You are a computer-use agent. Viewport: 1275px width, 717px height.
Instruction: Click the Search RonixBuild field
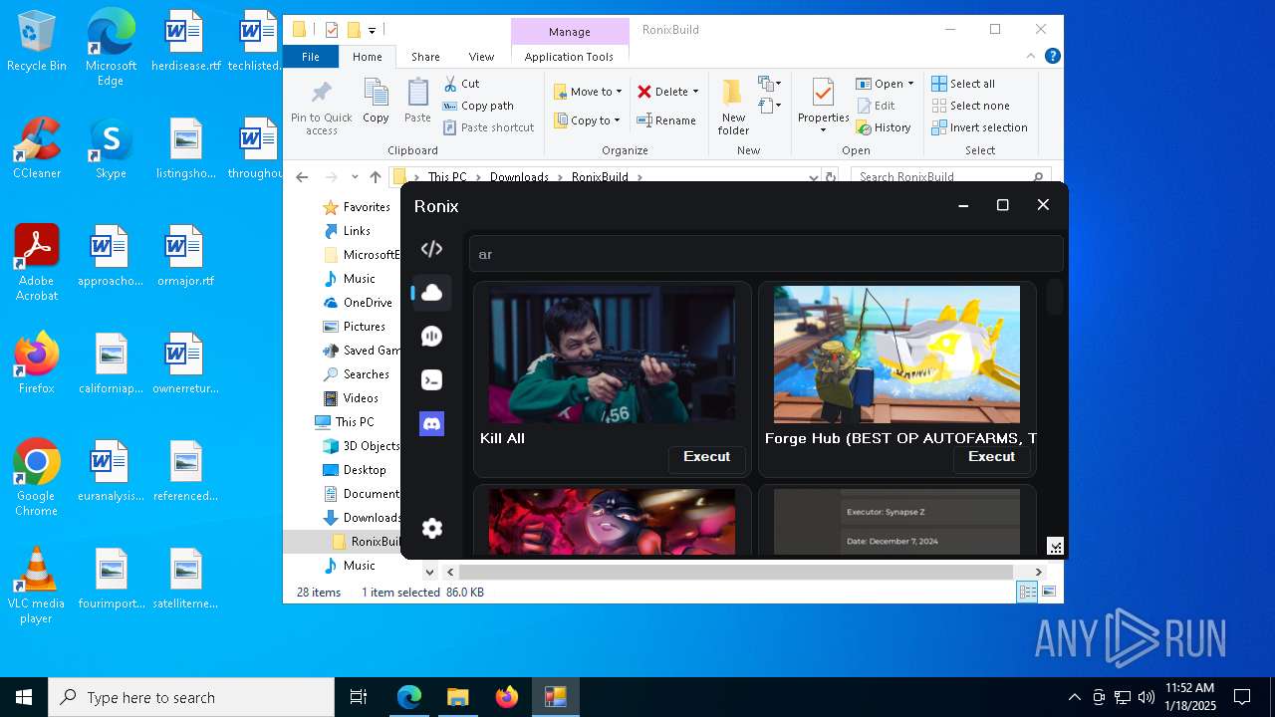(x=951, y=176)
